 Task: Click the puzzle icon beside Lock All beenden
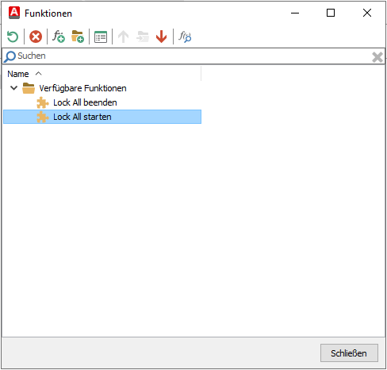coord(43,102)
